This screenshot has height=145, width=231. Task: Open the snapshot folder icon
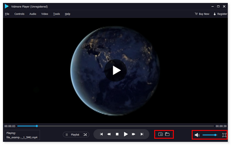(167, 134)
